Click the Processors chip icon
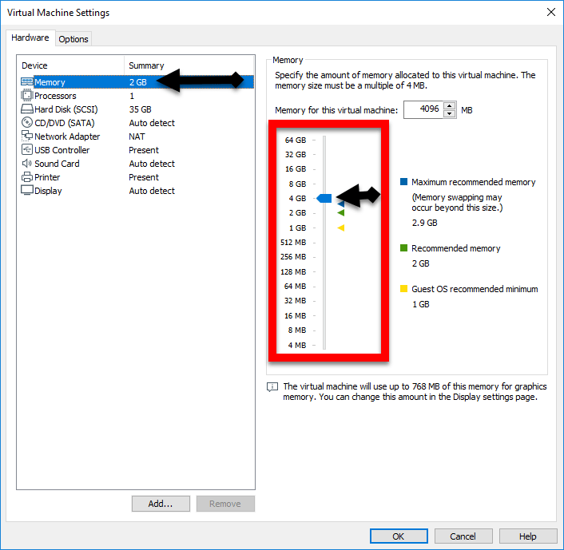 pos(26,96)
